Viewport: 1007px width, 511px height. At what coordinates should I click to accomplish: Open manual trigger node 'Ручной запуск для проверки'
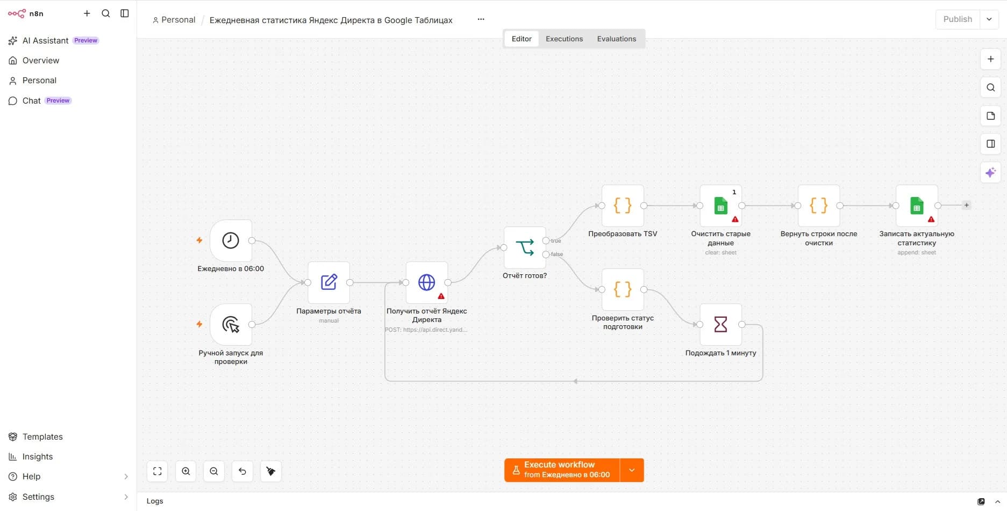pyautogui.click(x=231, y=325)
